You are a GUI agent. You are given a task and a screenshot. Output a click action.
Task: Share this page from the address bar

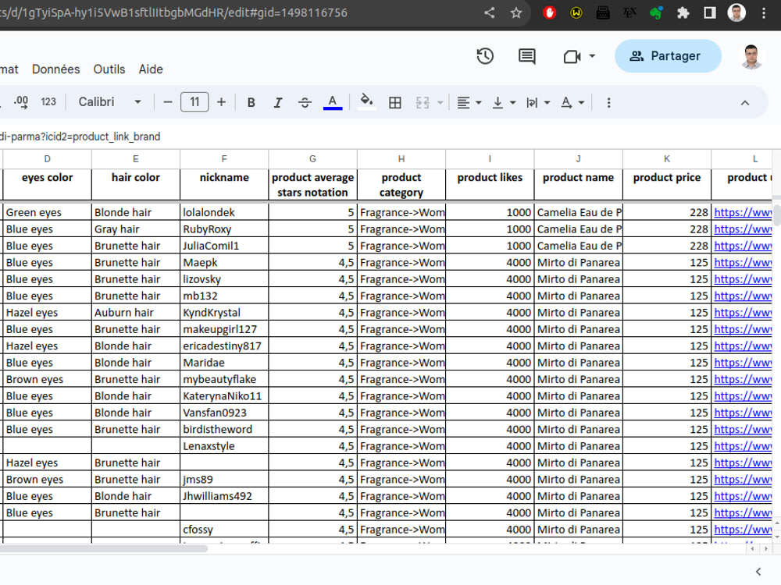[489, 13]
